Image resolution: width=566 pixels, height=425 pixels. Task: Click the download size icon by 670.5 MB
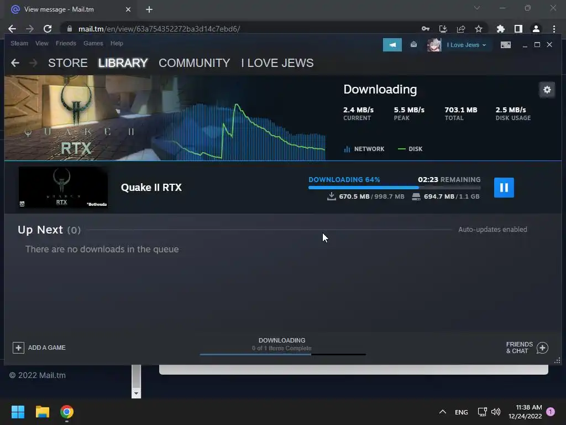332,196
